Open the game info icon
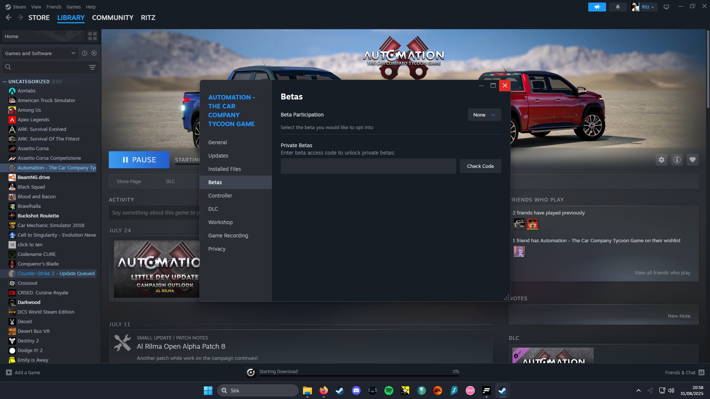Viewport: 710px width, 399px height. [x=677, y=160]
